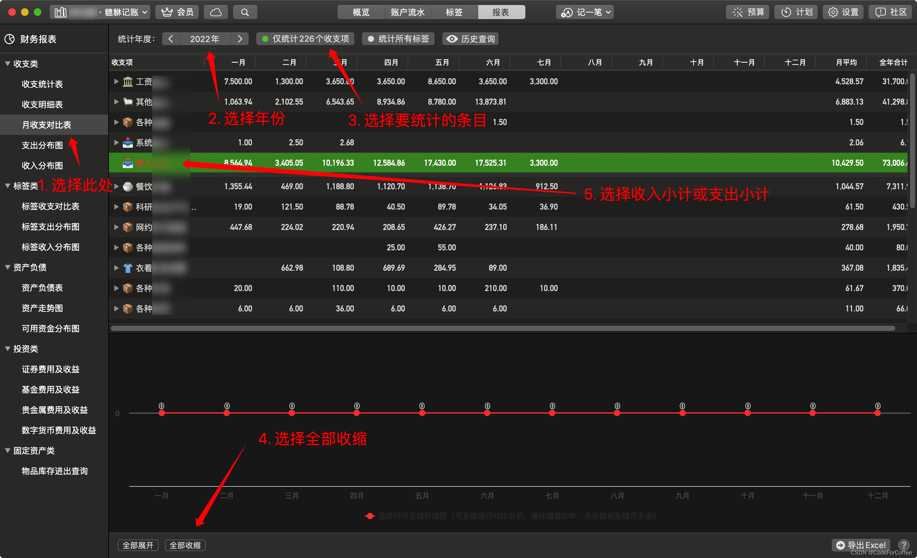Toggle 历史查询 eye button

[x=470, y=39]
